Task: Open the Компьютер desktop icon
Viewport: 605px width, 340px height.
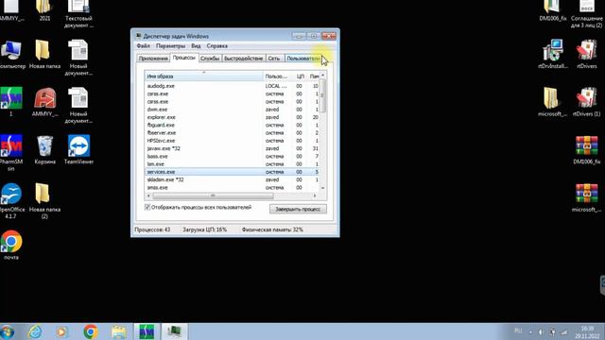Action: pos(11,54)
